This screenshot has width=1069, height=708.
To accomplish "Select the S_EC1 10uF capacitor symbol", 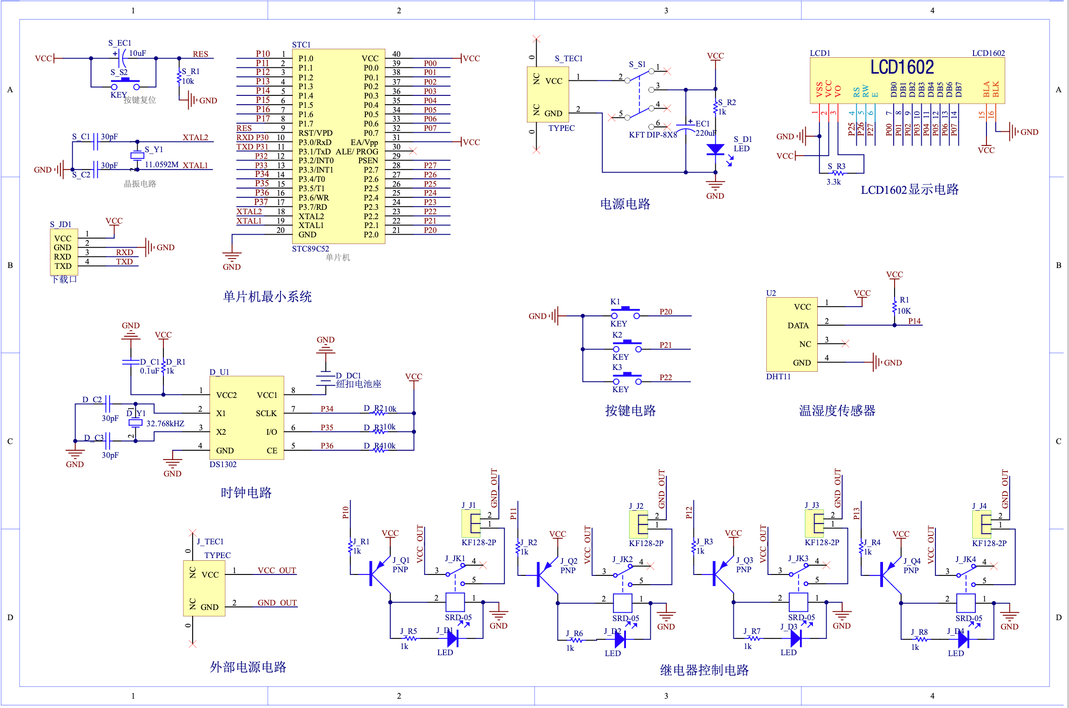I will coord(122,58).
